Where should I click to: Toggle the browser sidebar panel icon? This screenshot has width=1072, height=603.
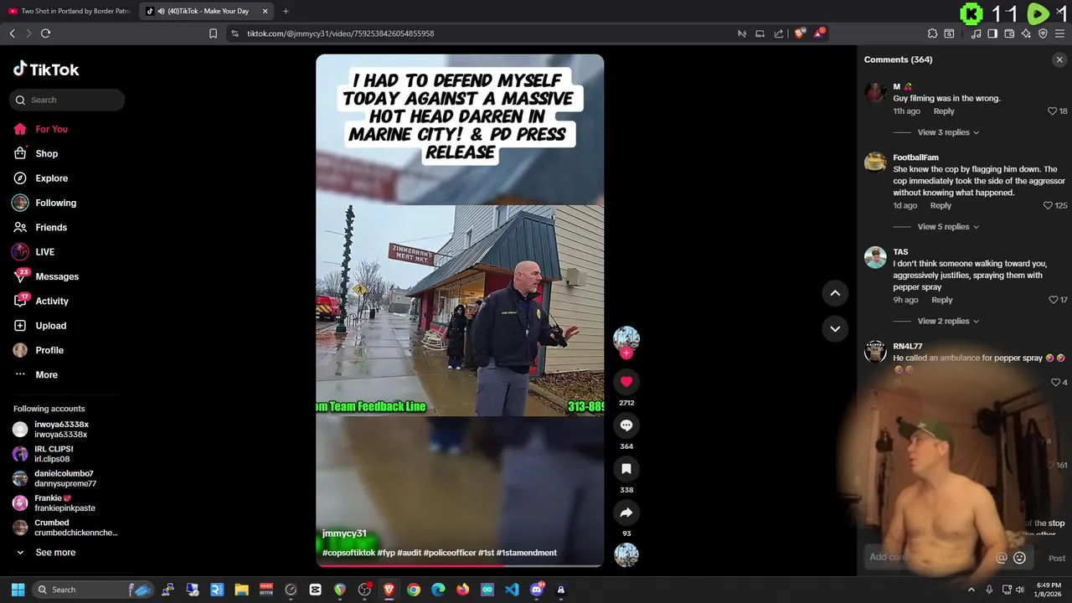[x=992, y=33]
